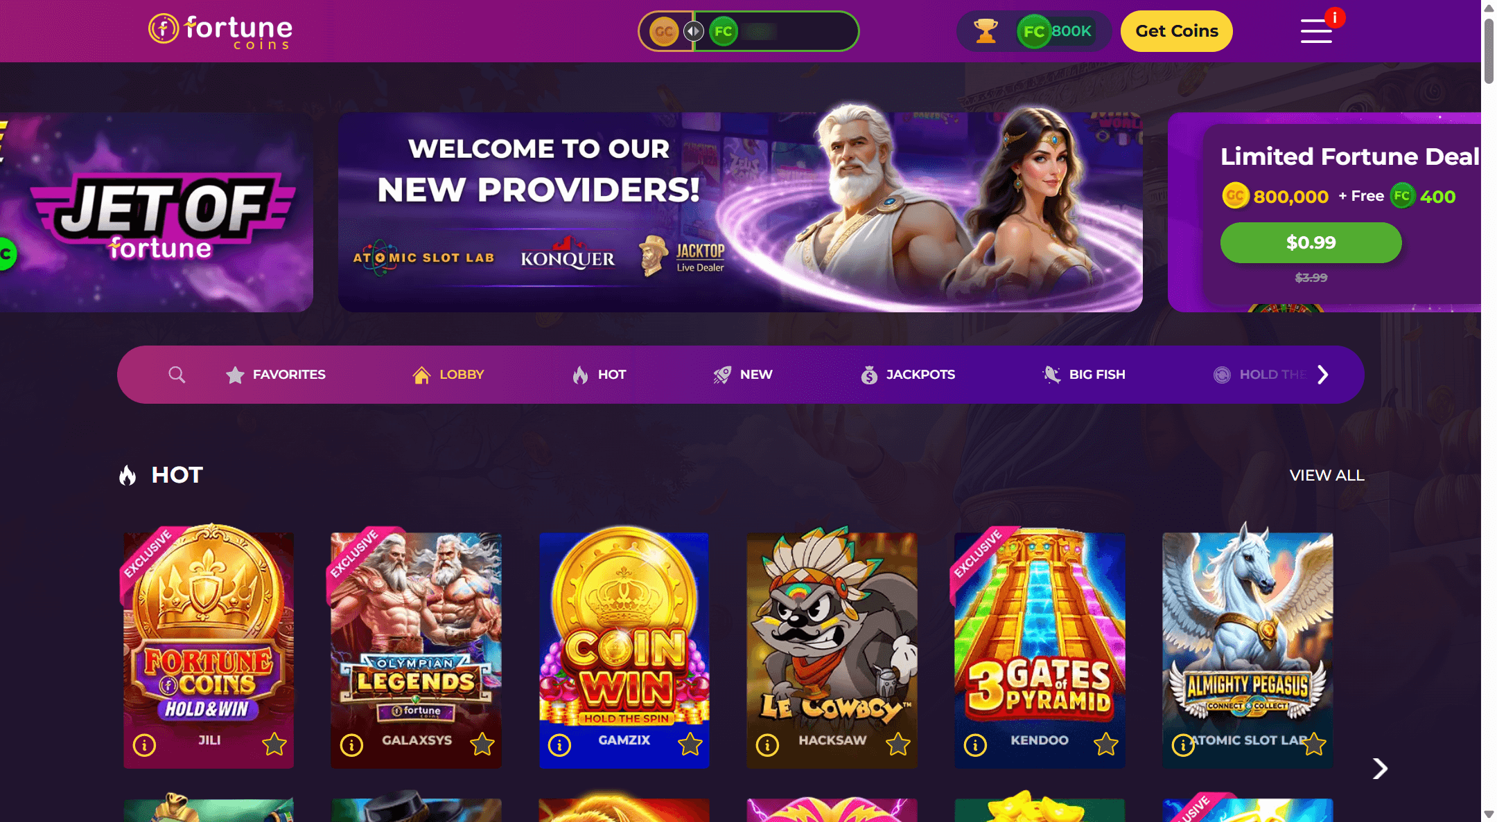Viewport: 1497px width, 822px height.
Task: Switch the GC/FC coin mode toggle
Action: 694,31
